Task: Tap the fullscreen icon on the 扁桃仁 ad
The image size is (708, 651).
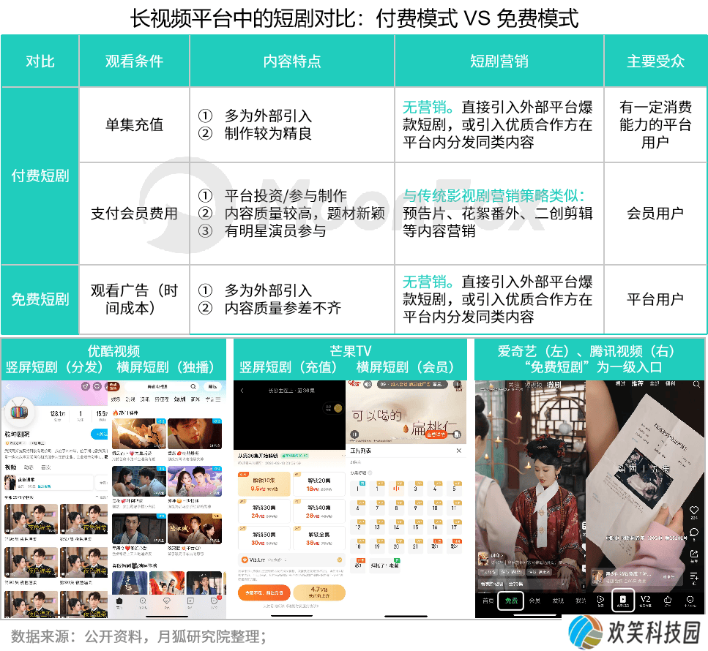Action: pos(457,434)
